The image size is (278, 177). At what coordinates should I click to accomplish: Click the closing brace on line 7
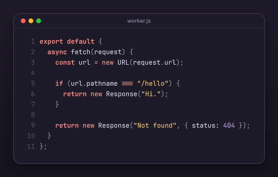(57, 104)
